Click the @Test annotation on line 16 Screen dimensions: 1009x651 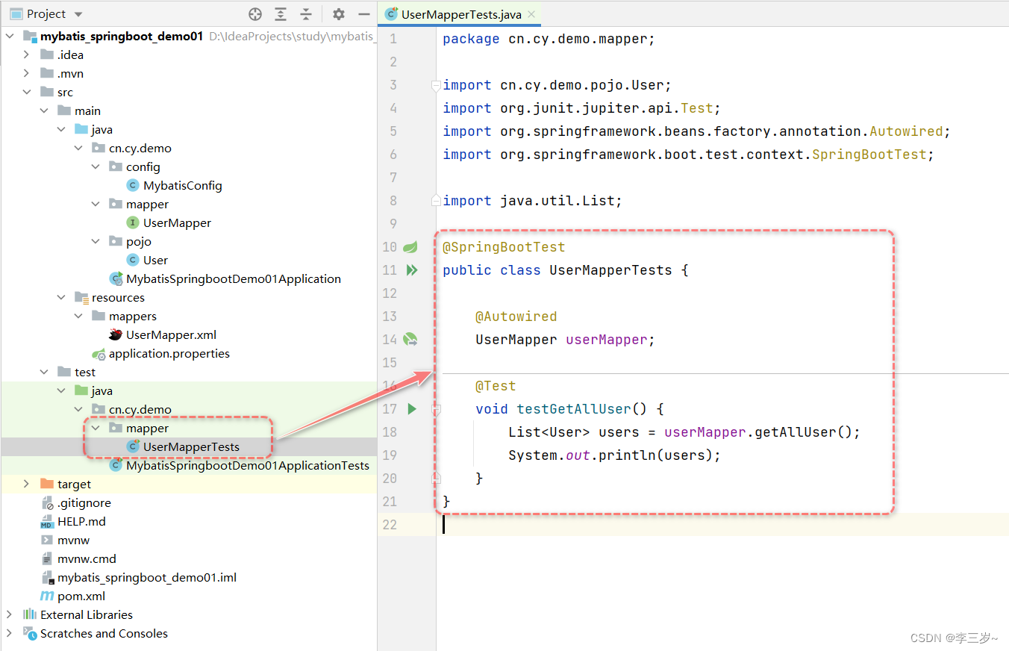click(496, 386)
